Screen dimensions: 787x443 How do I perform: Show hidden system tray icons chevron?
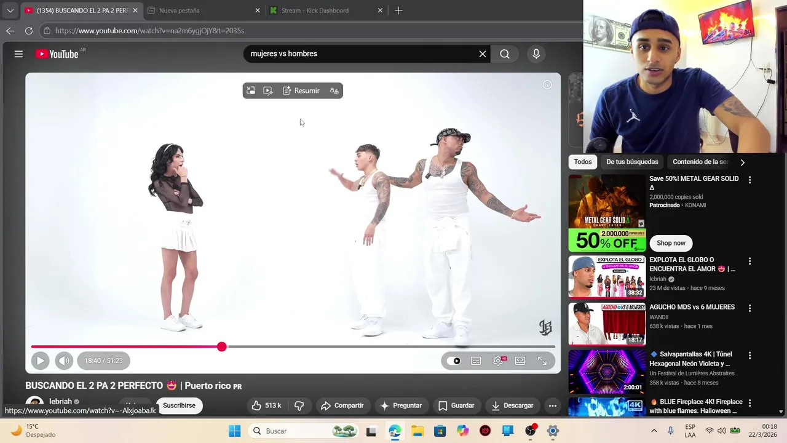(x=654, y=431)
